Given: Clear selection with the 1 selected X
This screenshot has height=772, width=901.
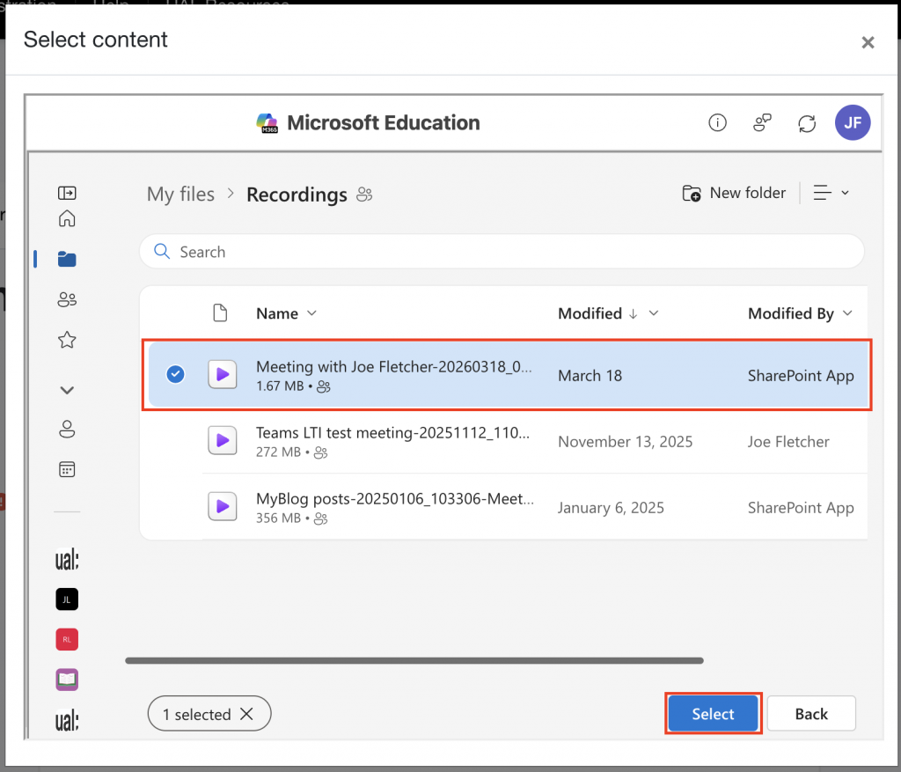Looking at the screenshot, I should point(246,715).
